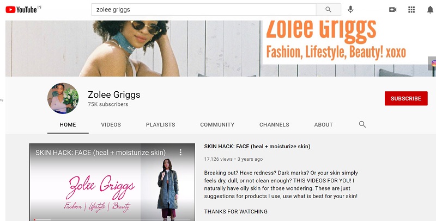
Task: View the CHANNELS tab
Action: (x=274, y=125)
